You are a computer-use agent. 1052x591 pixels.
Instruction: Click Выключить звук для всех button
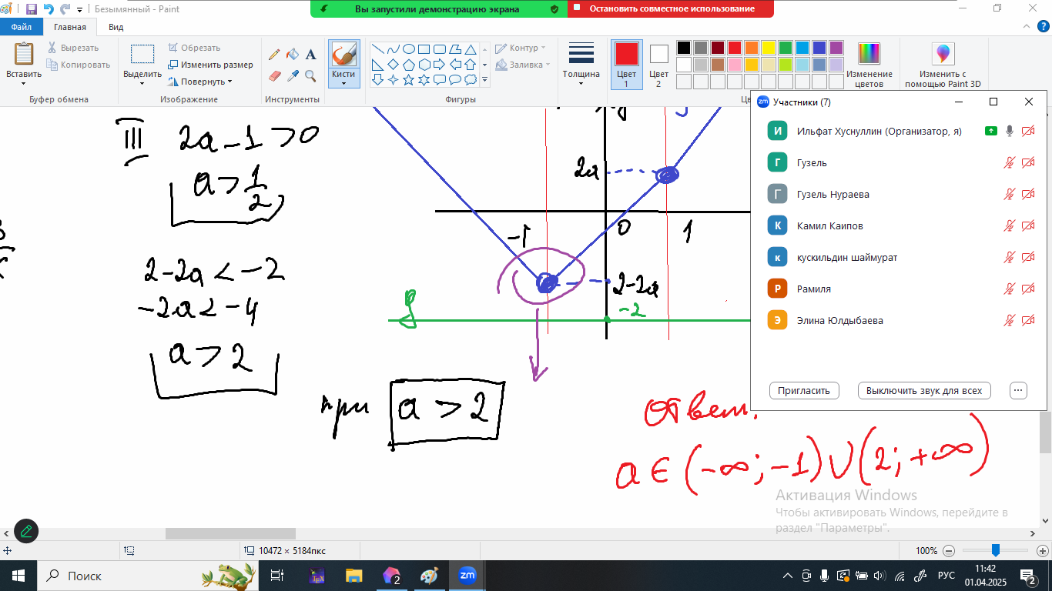(923, 391)
